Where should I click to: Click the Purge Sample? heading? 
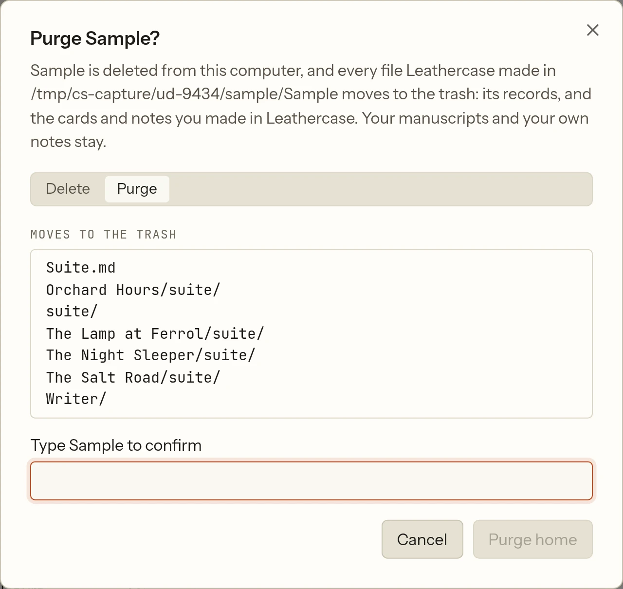pyautogui.click(x=95, y=38)
